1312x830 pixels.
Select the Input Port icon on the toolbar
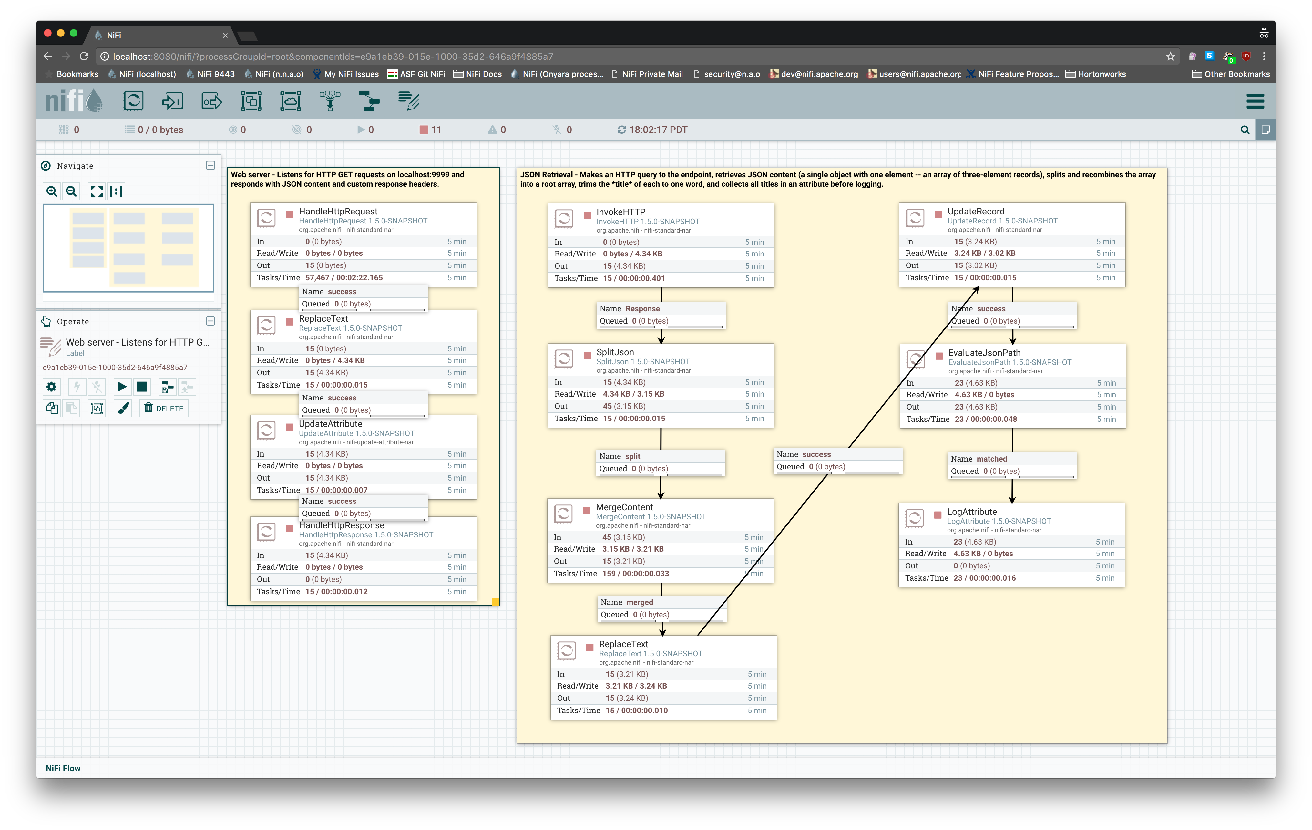pyautogui.click(x=172, y=101)
